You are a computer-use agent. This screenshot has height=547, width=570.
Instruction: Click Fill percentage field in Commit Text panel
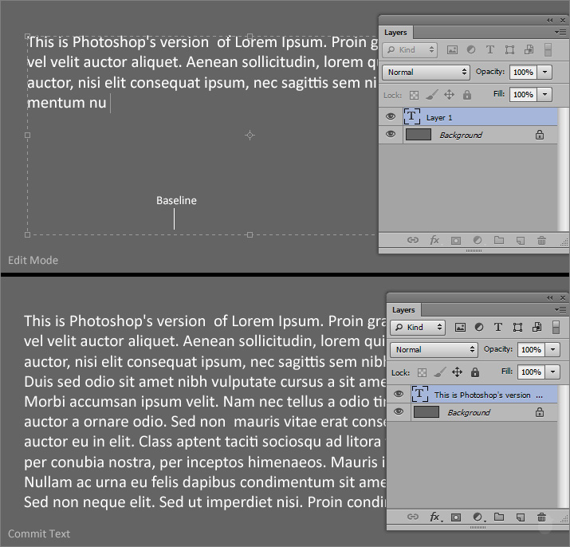pos(529,372)
